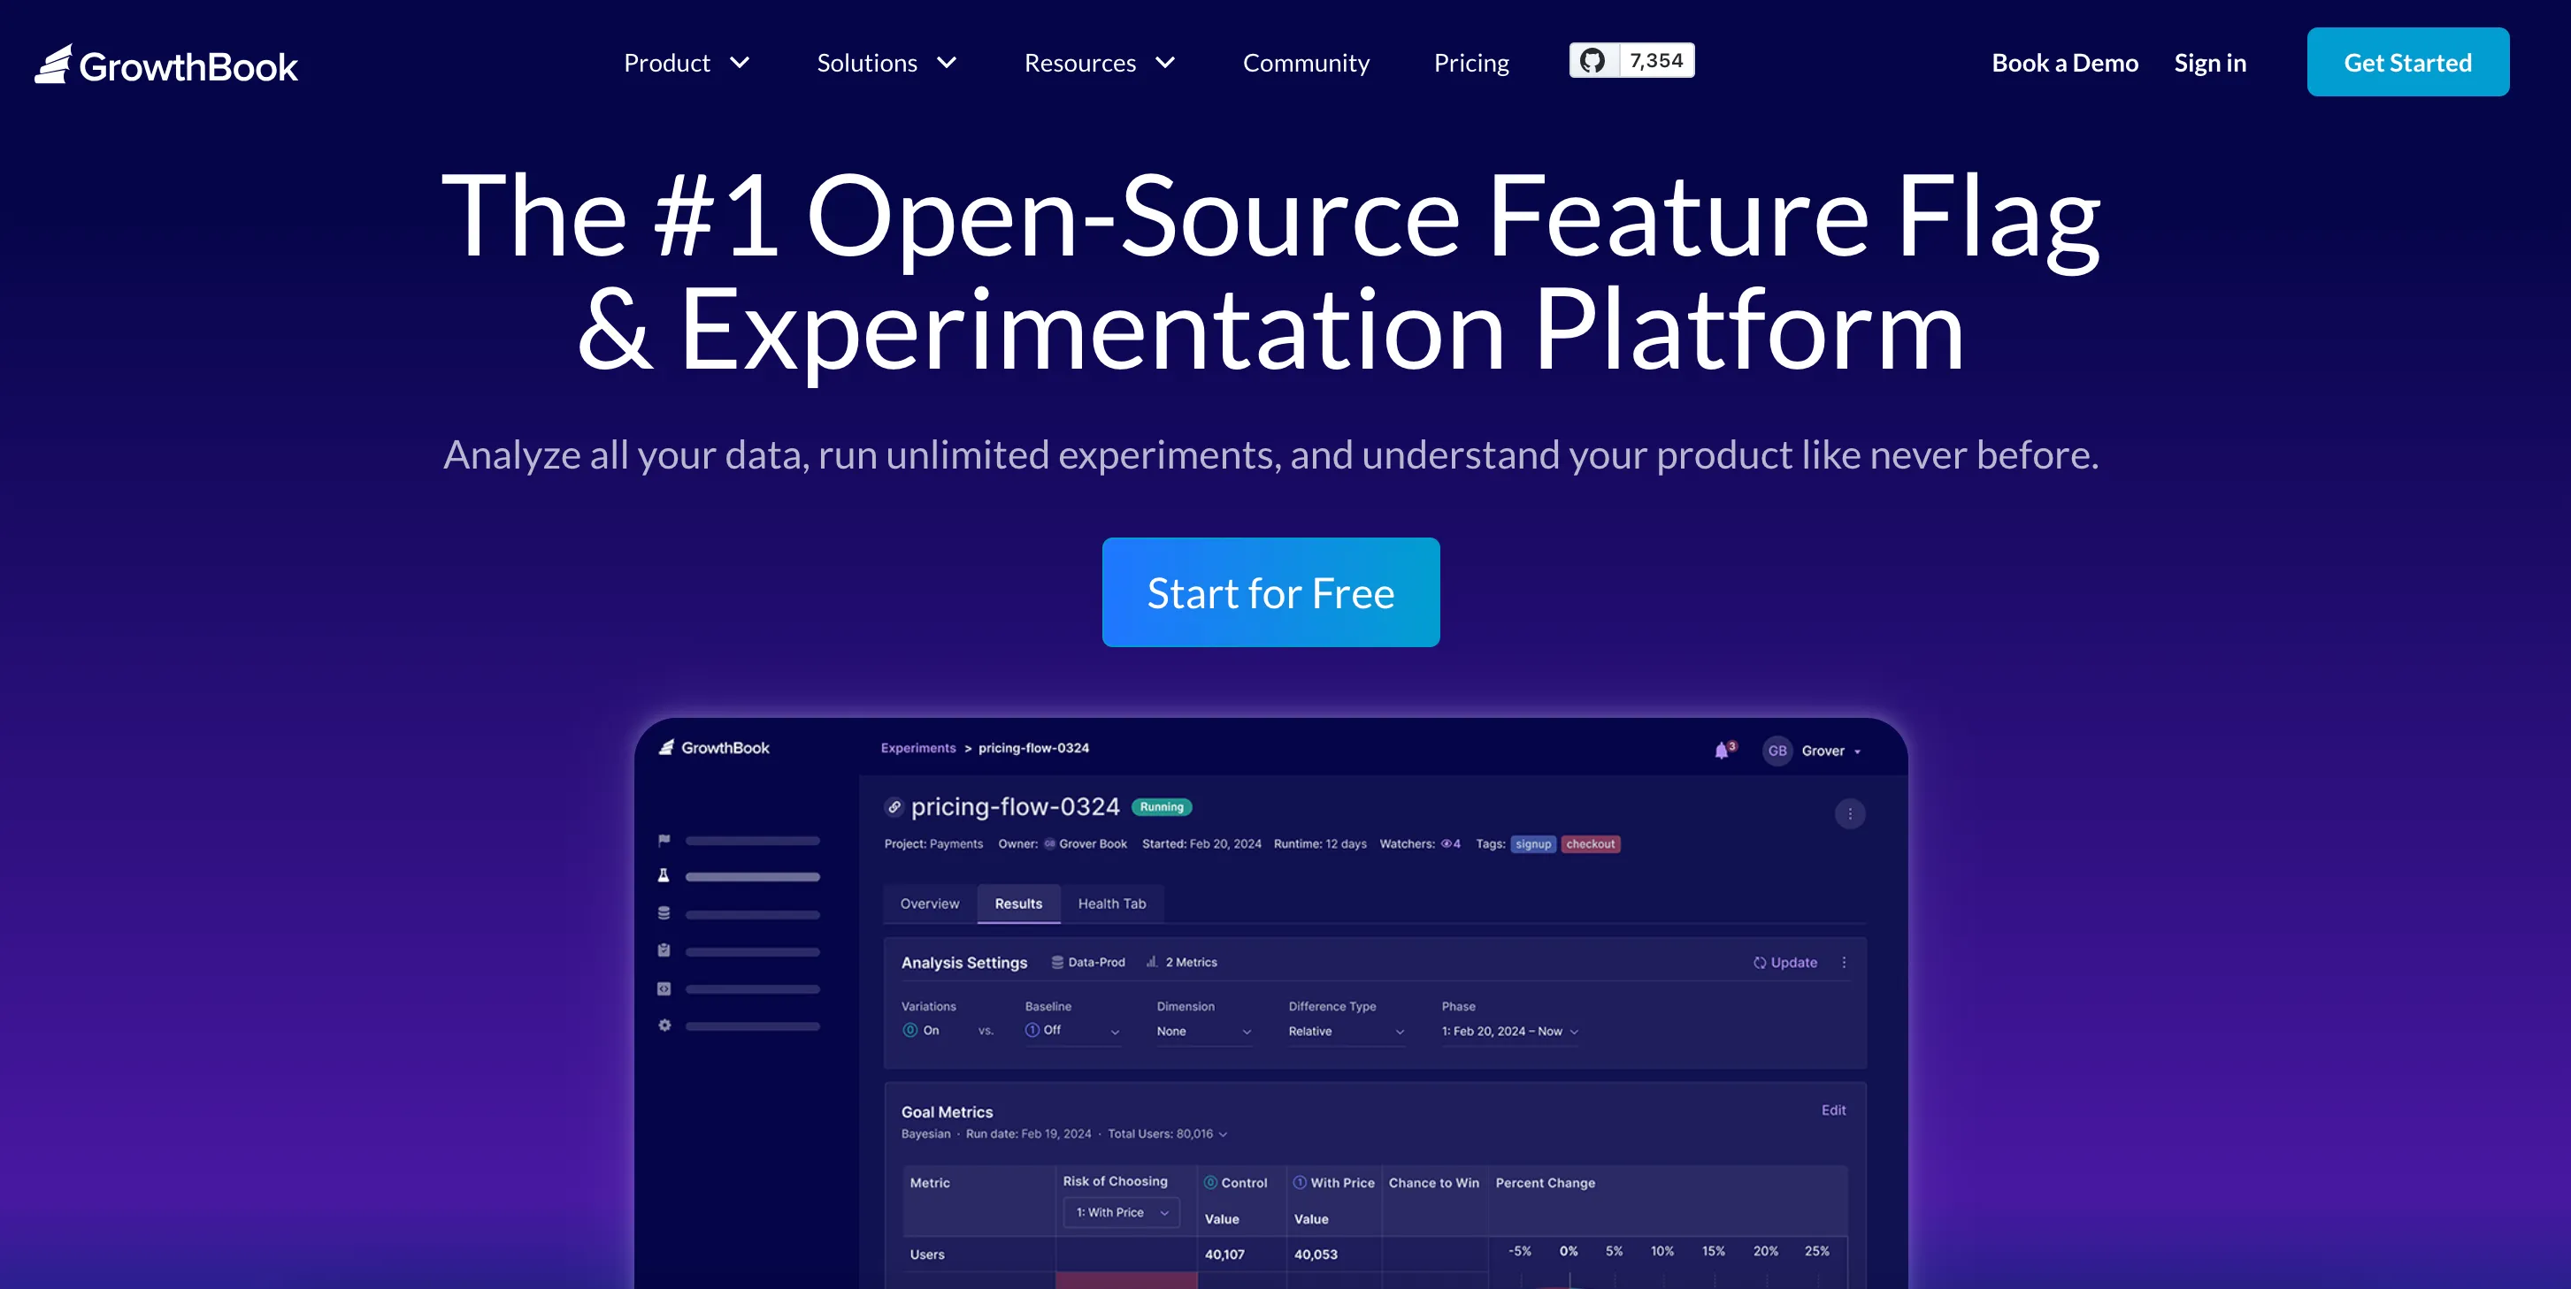Click the 'Started: Feb 20, 2024' text
This screenshot has width=2571, height=1289.
coord(1201,844)
